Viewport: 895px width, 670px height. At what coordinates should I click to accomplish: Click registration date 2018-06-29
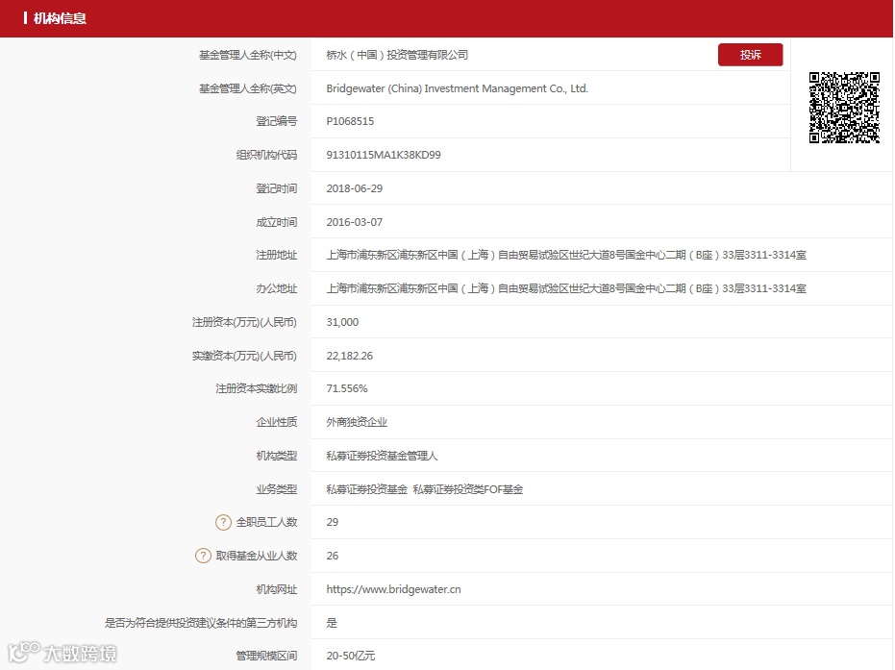pos(355,189)
